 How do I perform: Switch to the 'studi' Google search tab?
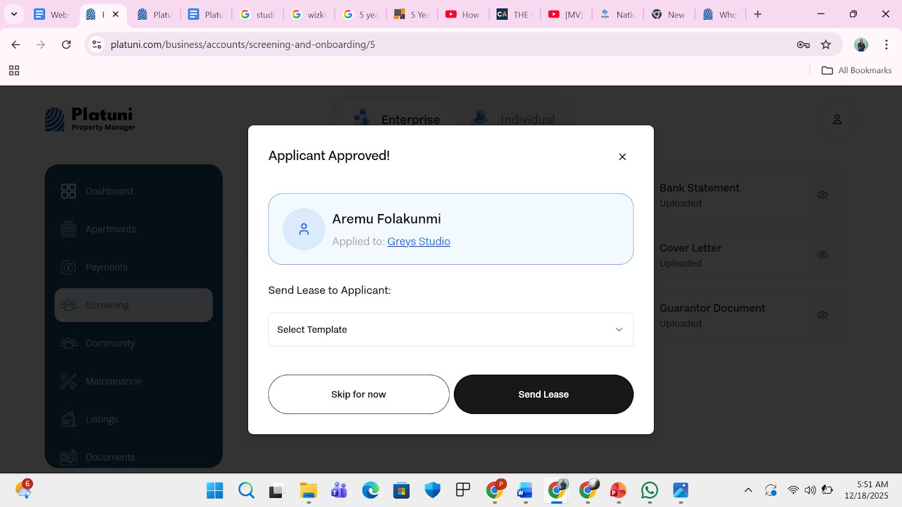(x=258, y=15)
